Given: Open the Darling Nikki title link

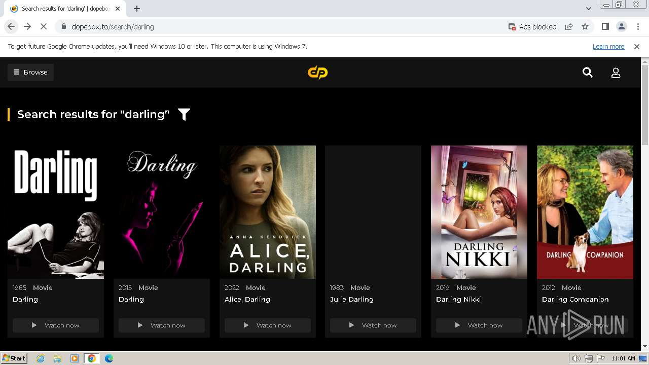Looking at the screenshot, I should [458, 300].
